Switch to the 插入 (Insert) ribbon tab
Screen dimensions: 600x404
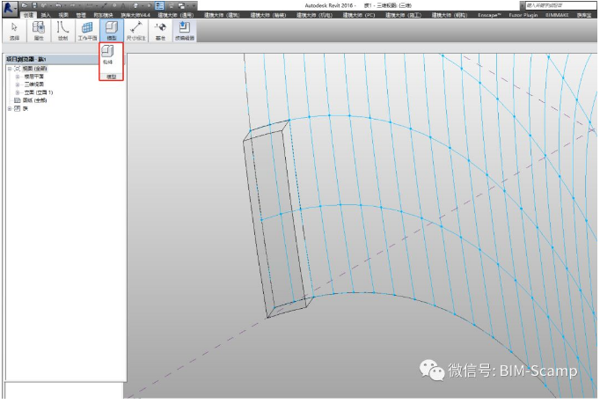coord(46,15)
